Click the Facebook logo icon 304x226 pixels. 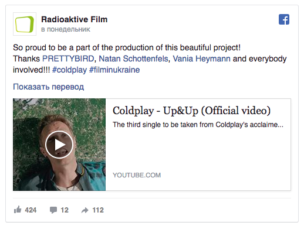click(x=284, y=19)
